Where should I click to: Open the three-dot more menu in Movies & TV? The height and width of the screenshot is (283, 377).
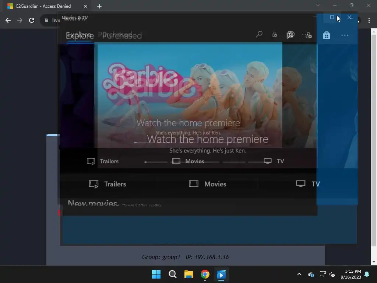click(x=345, y=35)
